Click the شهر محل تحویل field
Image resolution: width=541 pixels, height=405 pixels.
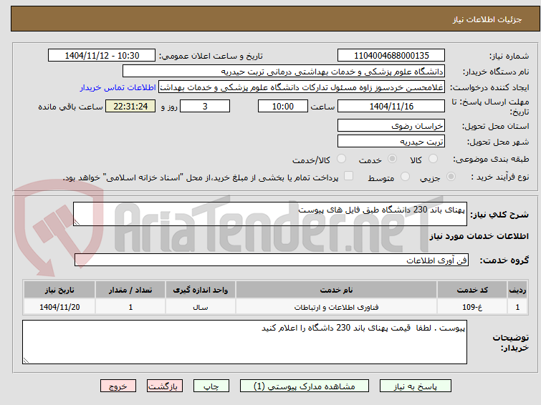[391, 141]
